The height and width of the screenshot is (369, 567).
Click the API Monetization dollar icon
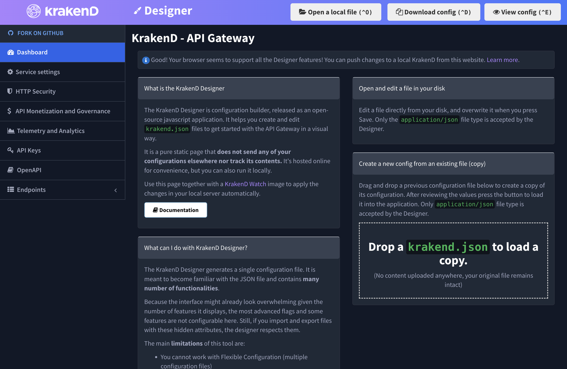point(9,111)
